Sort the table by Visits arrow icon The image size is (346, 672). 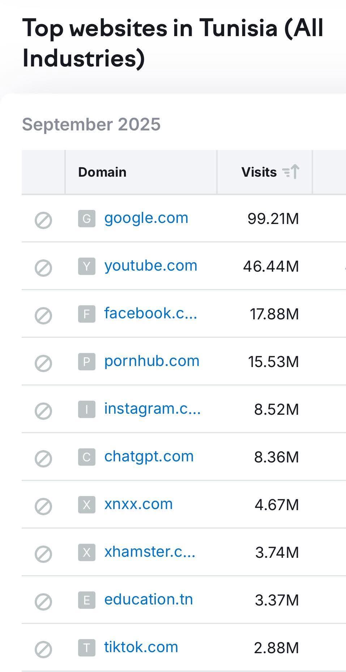click(x=291, y=172)
